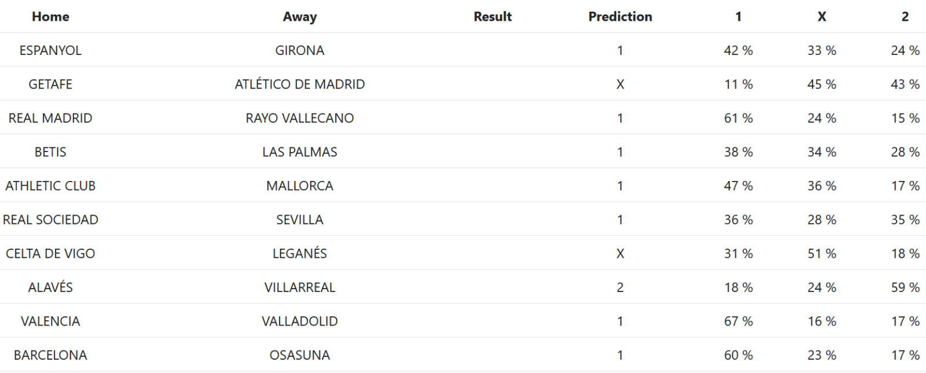Screen dimensions: 926x373
Task: Click OSASUNA in the Away column
Action: (300, 355)
